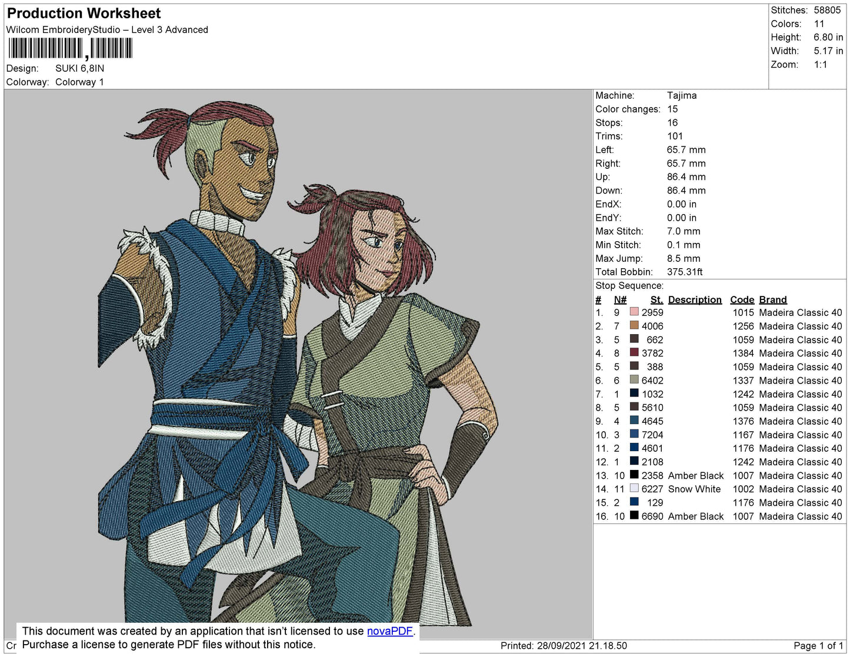Click the color swatch beside stitch count 1032
This screenshot has height=657, width=850.
(x=634, y=394)
